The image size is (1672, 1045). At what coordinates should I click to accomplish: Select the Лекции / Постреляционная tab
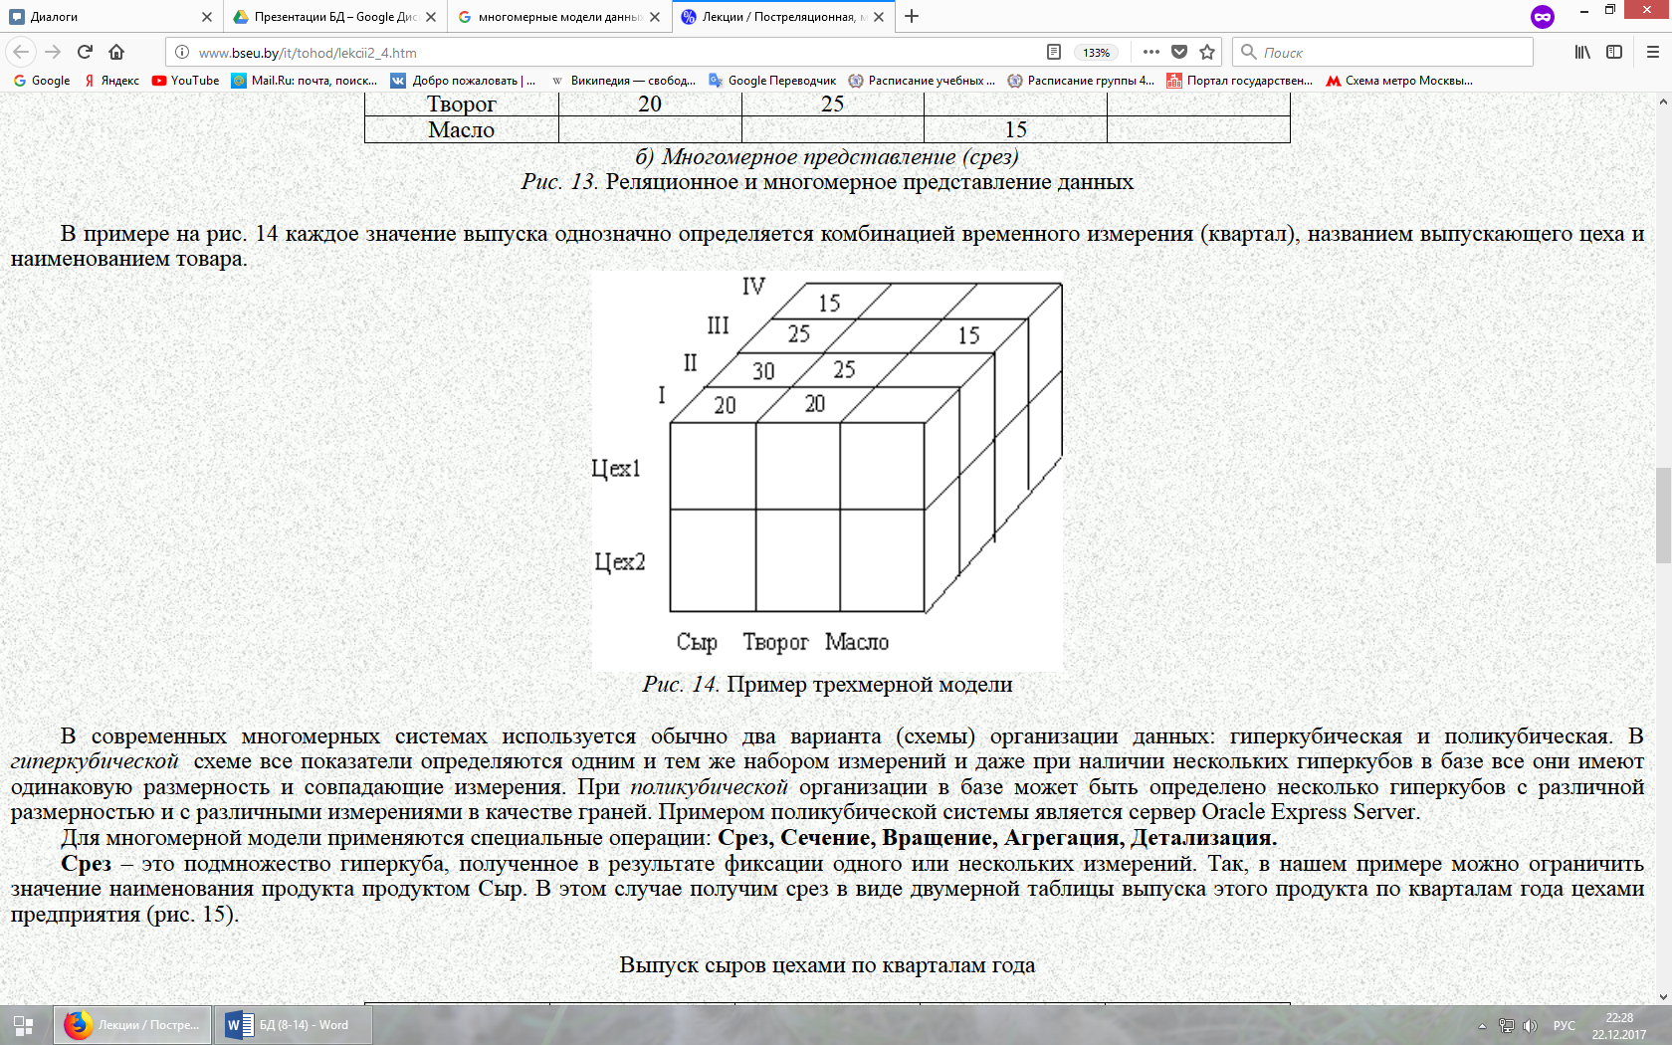tap(782, 16)
